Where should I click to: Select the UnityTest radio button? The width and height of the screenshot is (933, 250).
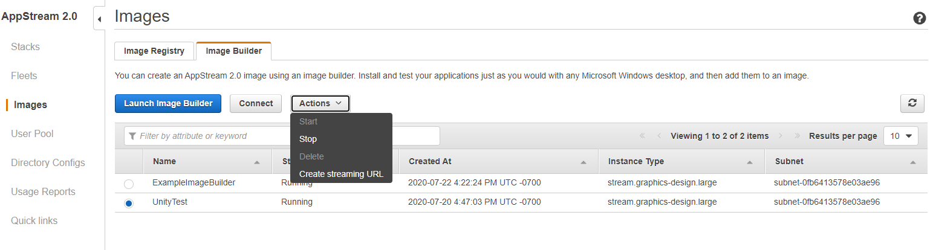click(x=129, y=203)
